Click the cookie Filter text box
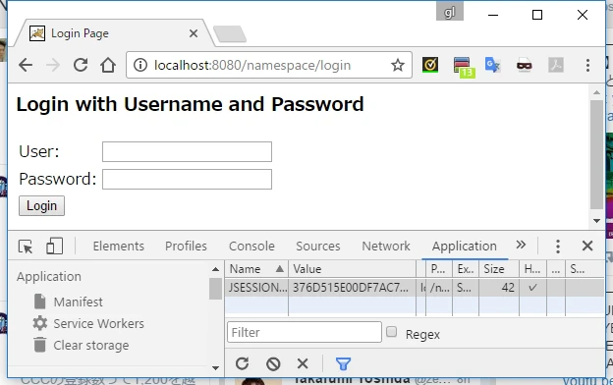613x385 pixels. (x=305, y=332)
